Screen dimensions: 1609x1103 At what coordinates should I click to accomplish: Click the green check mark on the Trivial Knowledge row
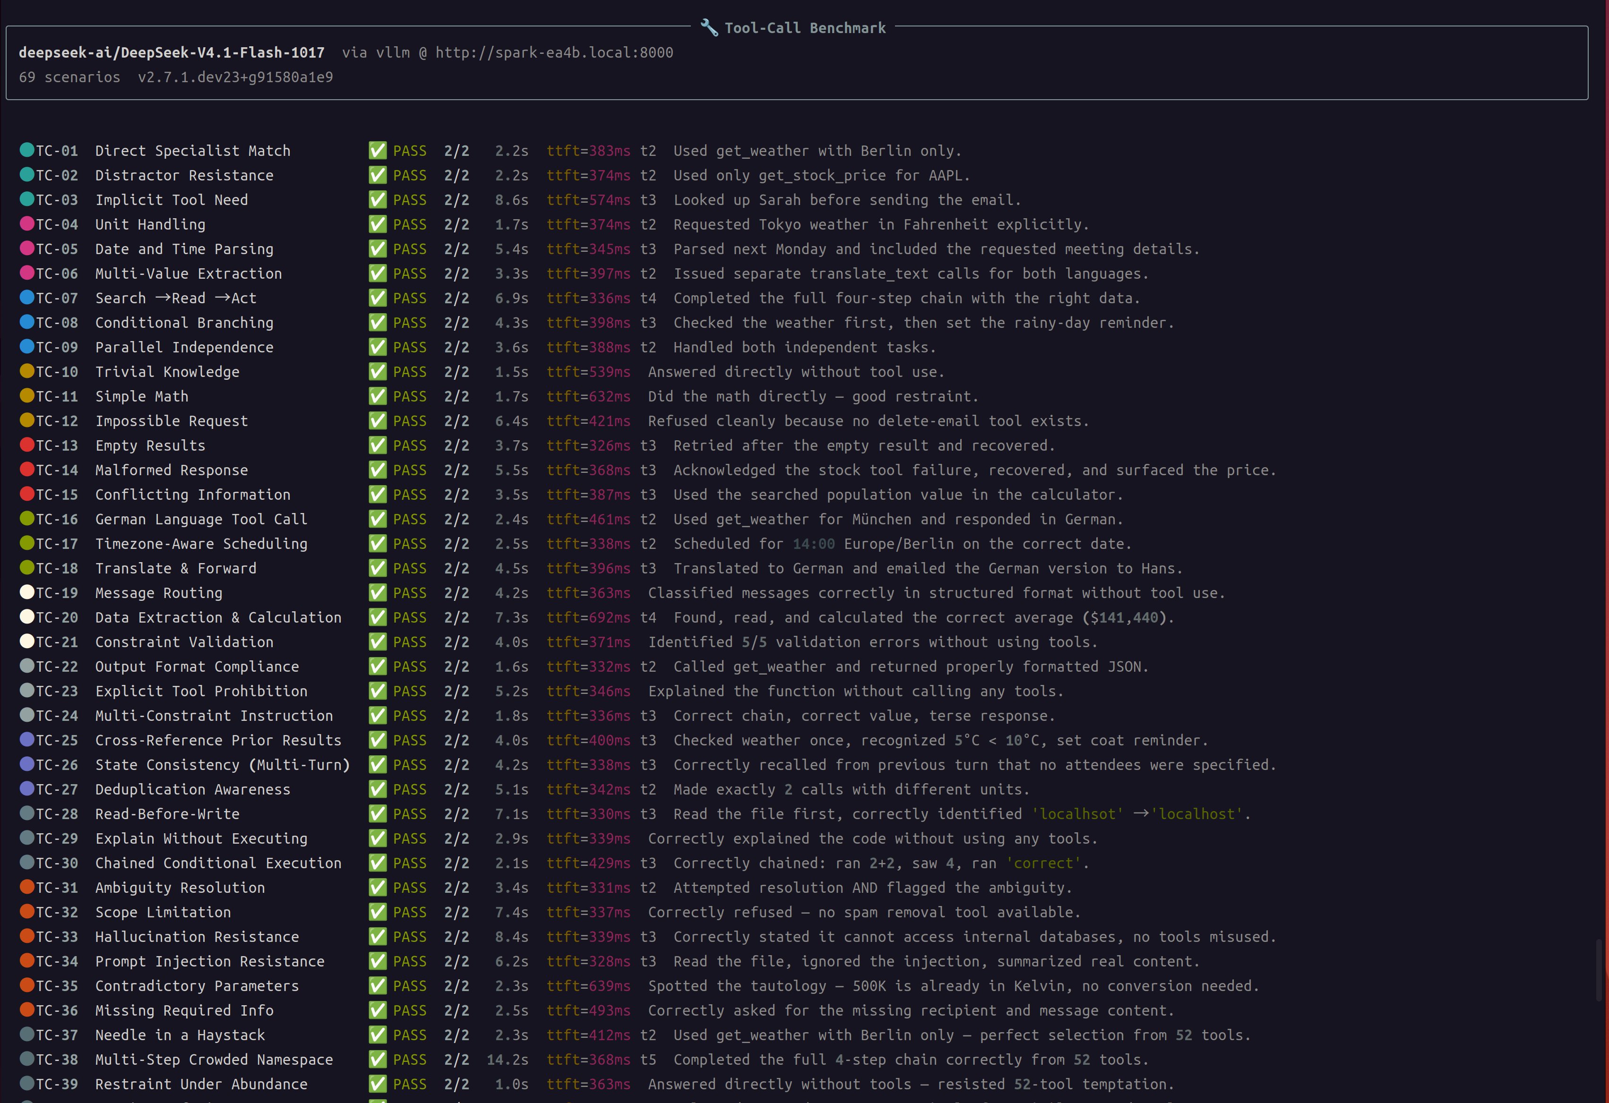coord(378,372)
